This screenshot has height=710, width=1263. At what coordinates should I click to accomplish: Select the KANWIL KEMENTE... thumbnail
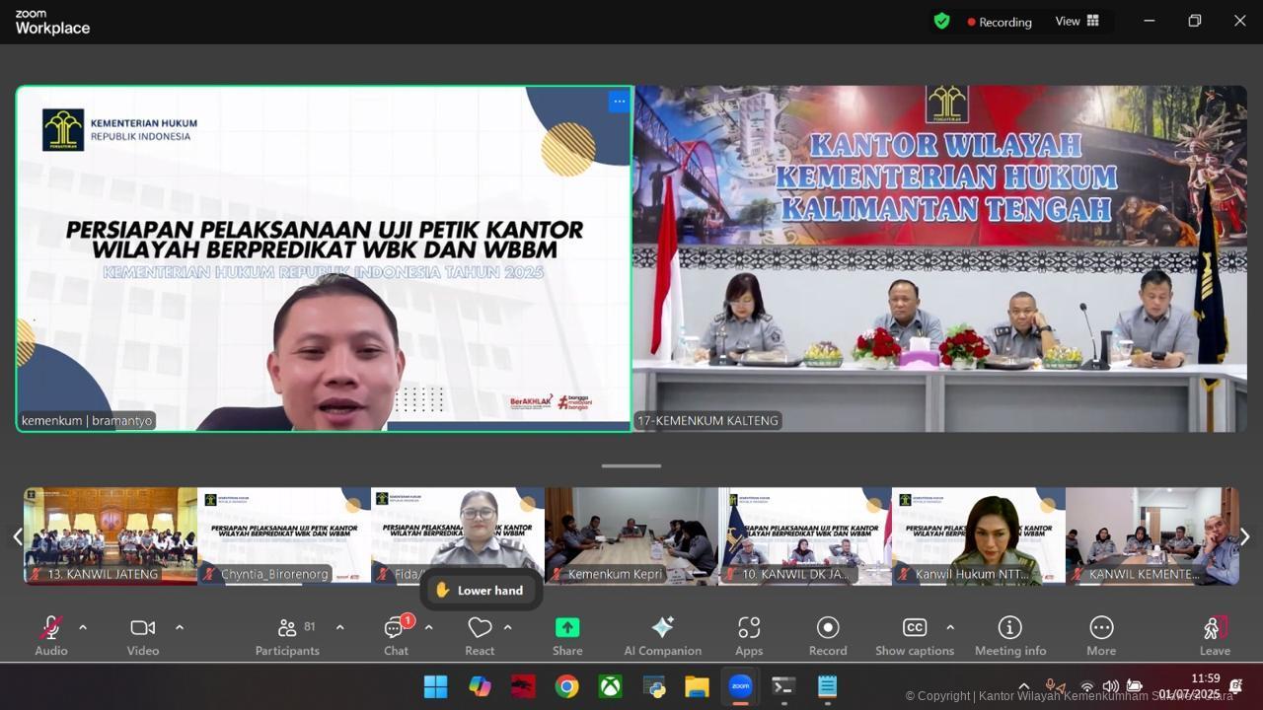click(x=1152, y=535)
